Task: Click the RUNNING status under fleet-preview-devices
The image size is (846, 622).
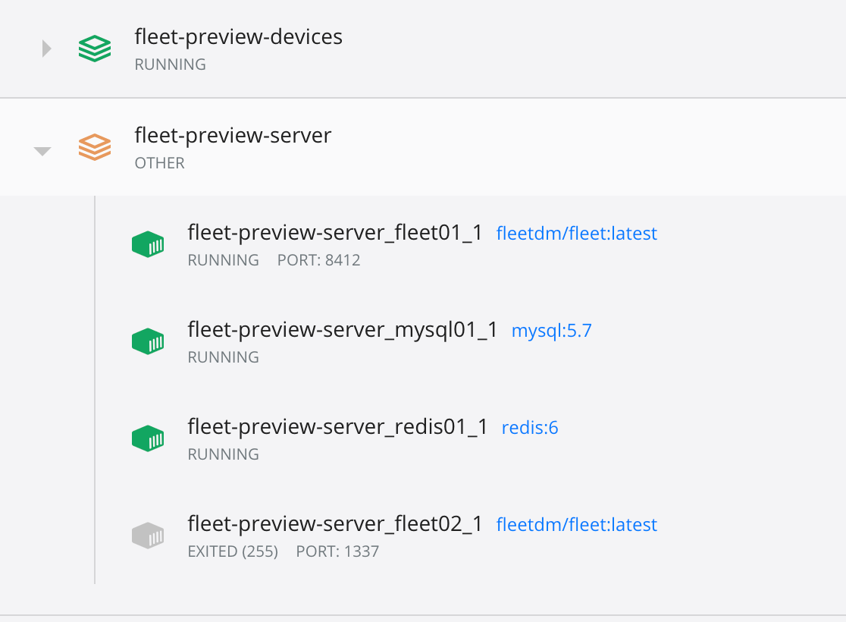Action: (x=170, y=64)
